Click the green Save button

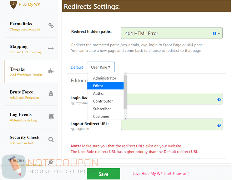[104, 174]
